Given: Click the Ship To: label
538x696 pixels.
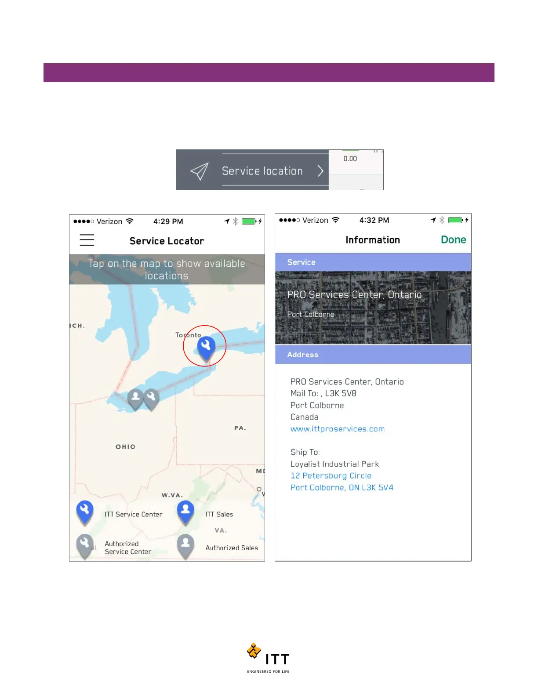Looking at the screenshot, I should (305, 452).
